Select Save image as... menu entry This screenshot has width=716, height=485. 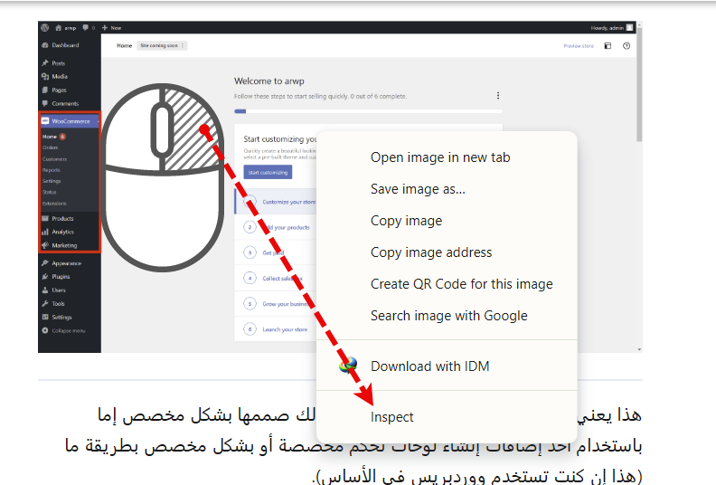tap(418, 189)
